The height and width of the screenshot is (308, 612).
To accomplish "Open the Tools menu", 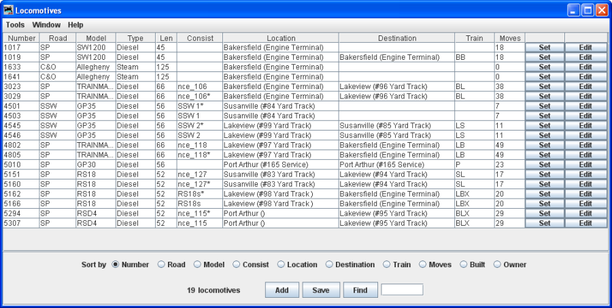I will point(15,24).
